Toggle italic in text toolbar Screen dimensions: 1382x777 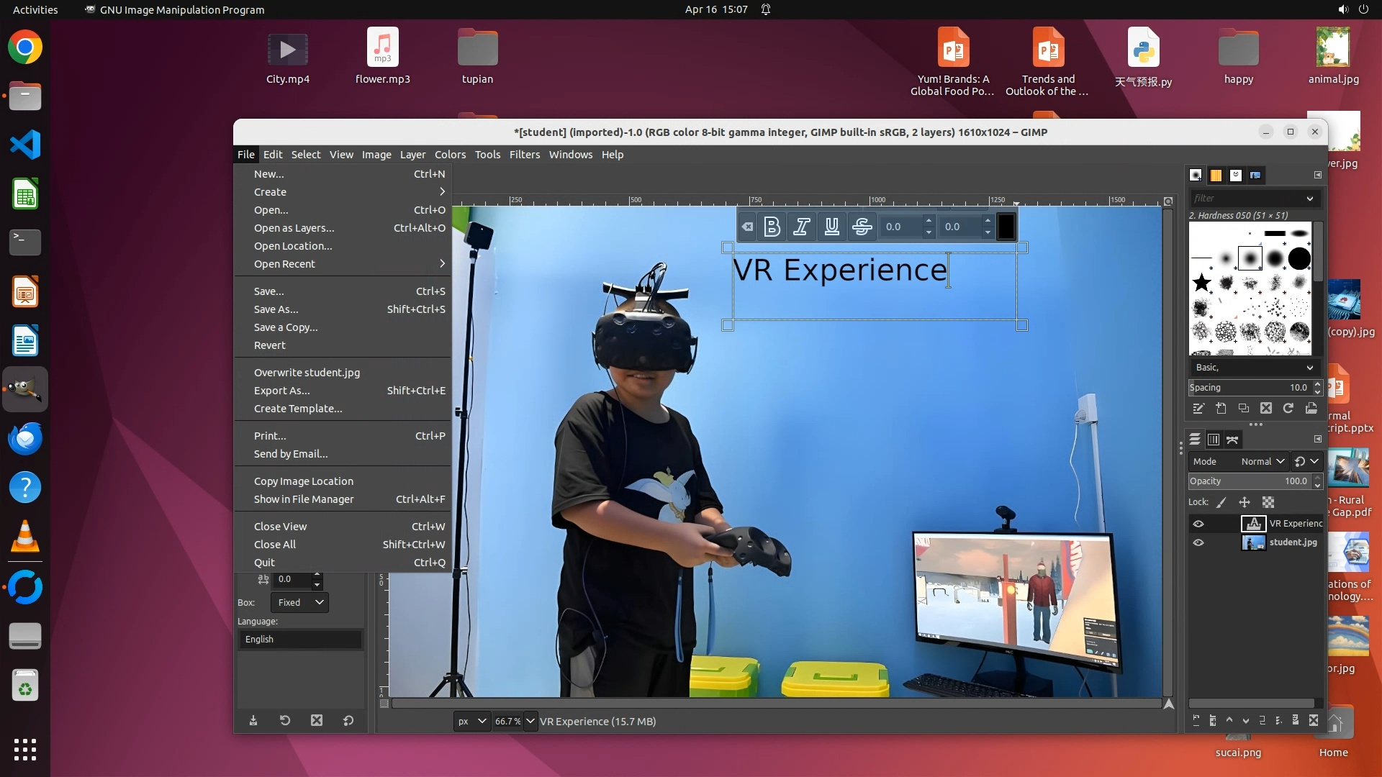click(801, 227)
